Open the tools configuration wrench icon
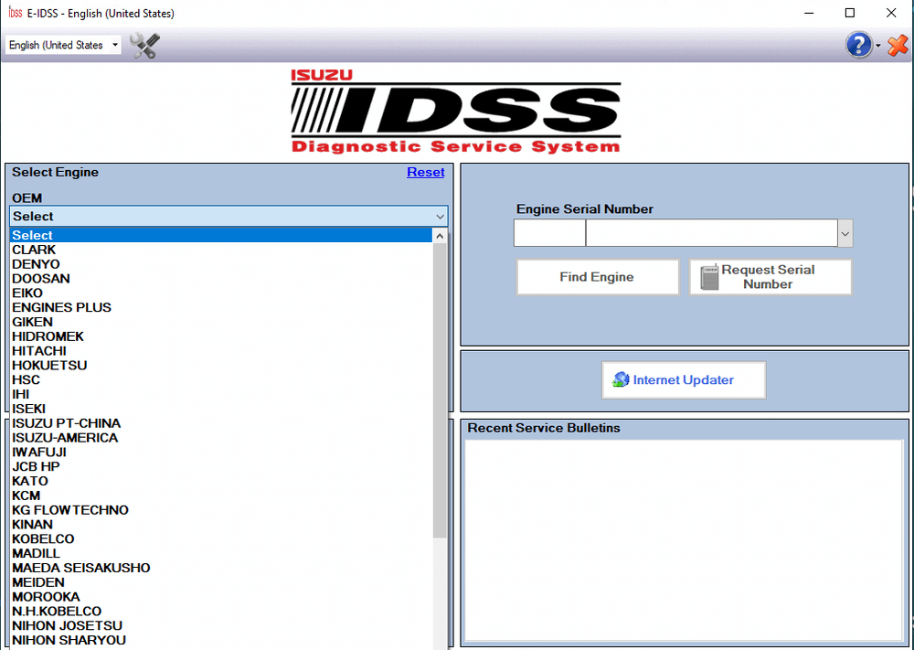914x650 pixels. pos(143,44)
